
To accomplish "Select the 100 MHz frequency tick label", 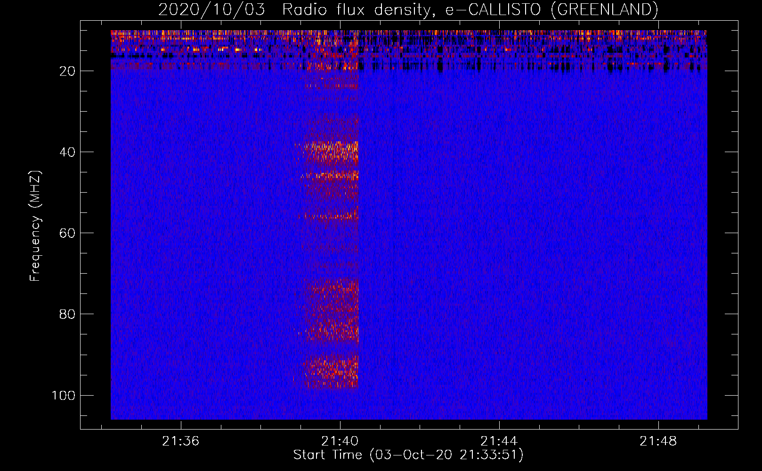I will coord(64,395).
